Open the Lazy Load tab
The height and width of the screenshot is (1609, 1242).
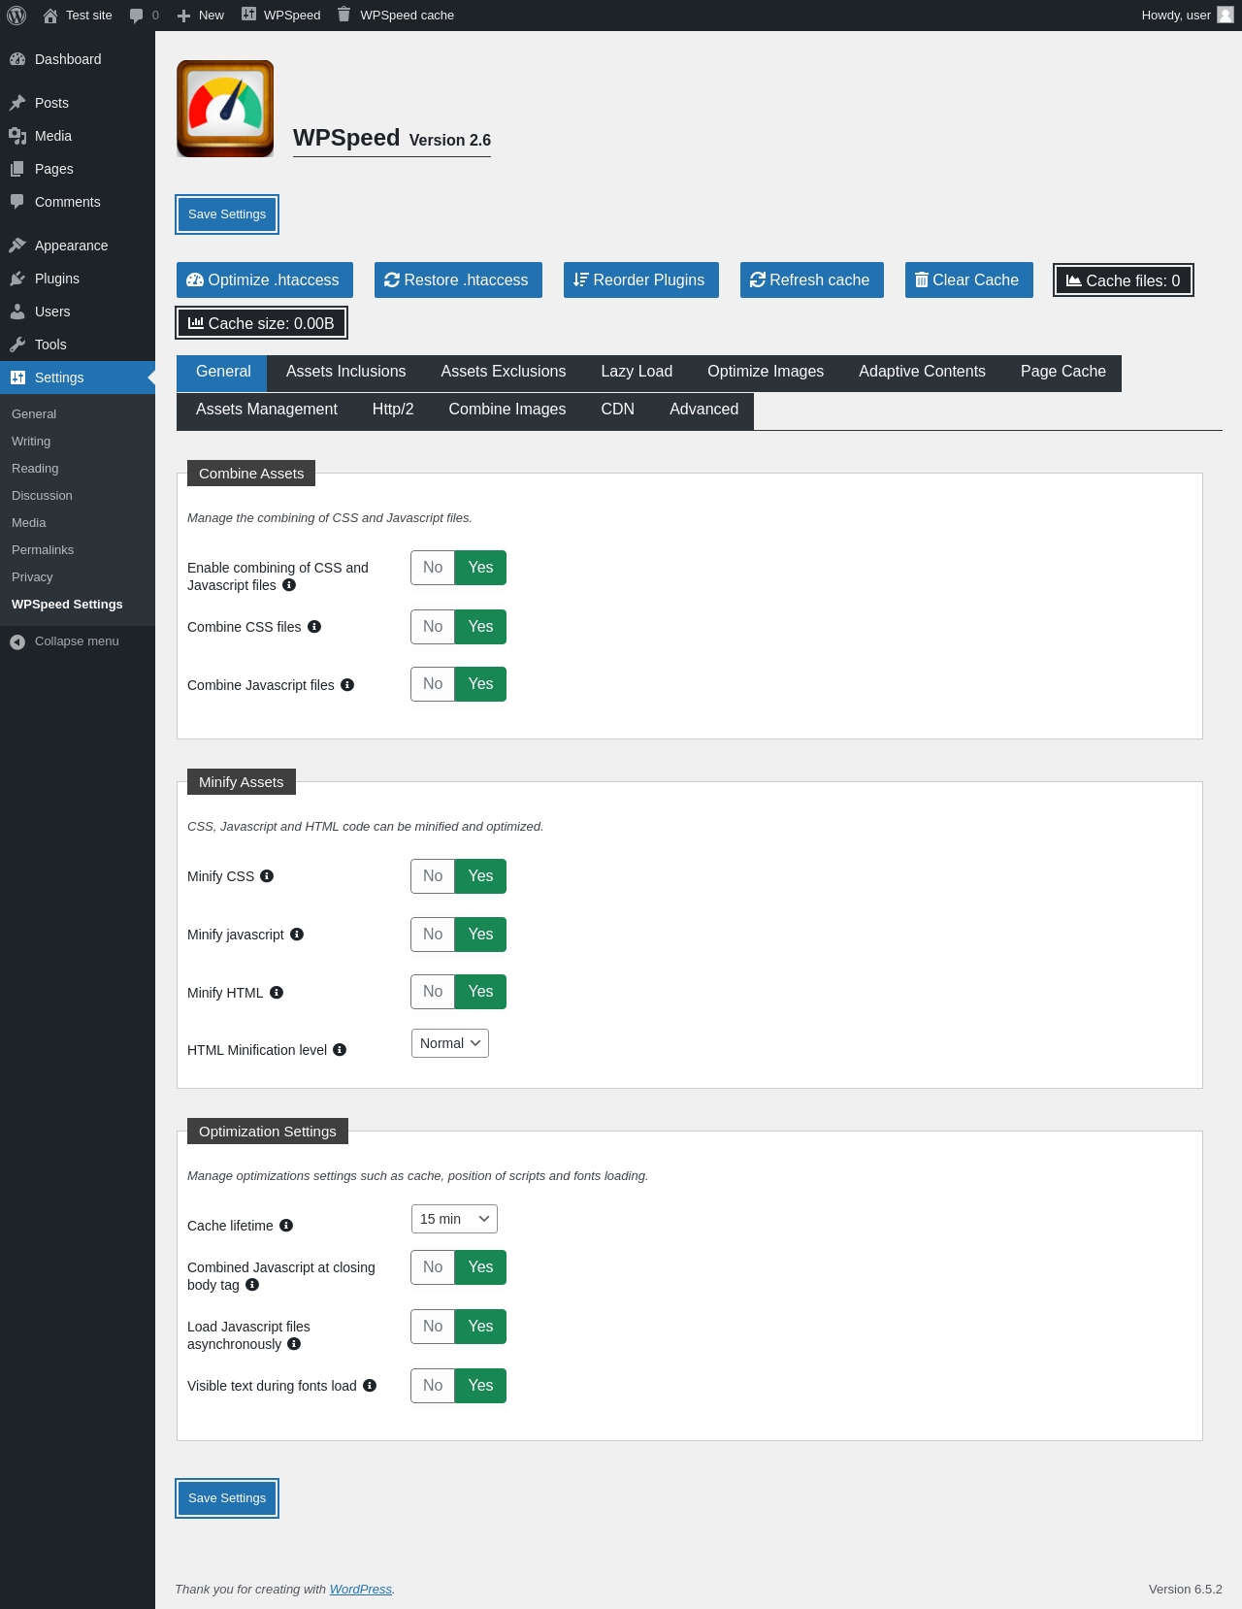[637, 372]
